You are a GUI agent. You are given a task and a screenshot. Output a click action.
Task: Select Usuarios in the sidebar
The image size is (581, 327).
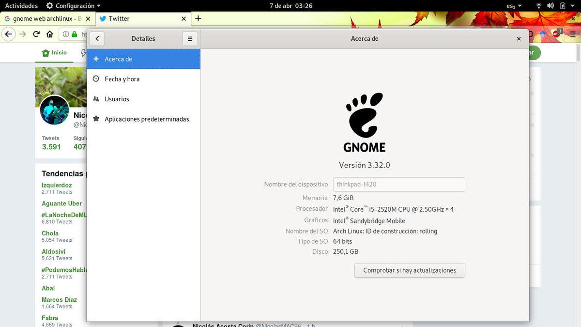pos(143,99)
